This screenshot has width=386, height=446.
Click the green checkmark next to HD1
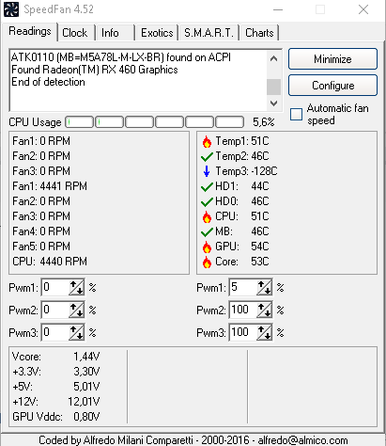coord(207,187)
